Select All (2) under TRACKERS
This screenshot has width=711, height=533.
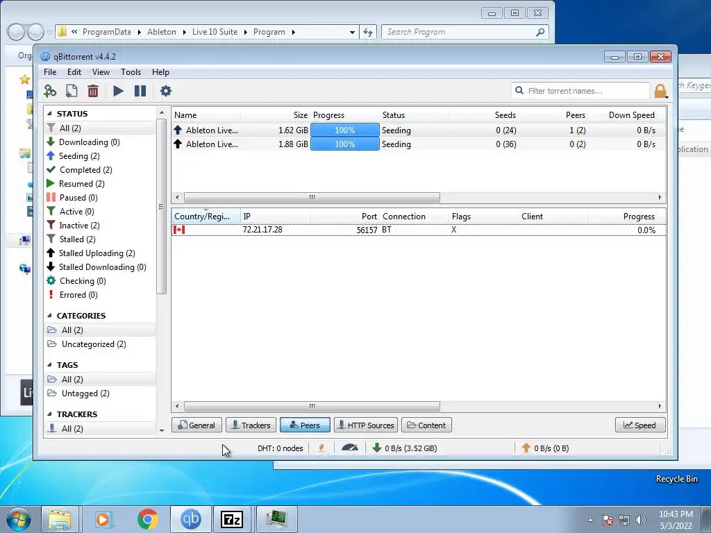(x=100, y=429)
